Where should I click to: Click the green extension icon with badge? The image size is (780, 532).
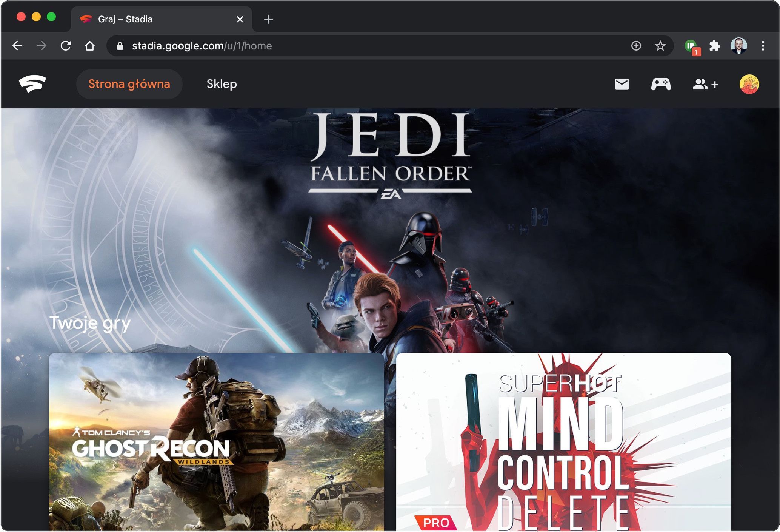[x=691, y=46]
